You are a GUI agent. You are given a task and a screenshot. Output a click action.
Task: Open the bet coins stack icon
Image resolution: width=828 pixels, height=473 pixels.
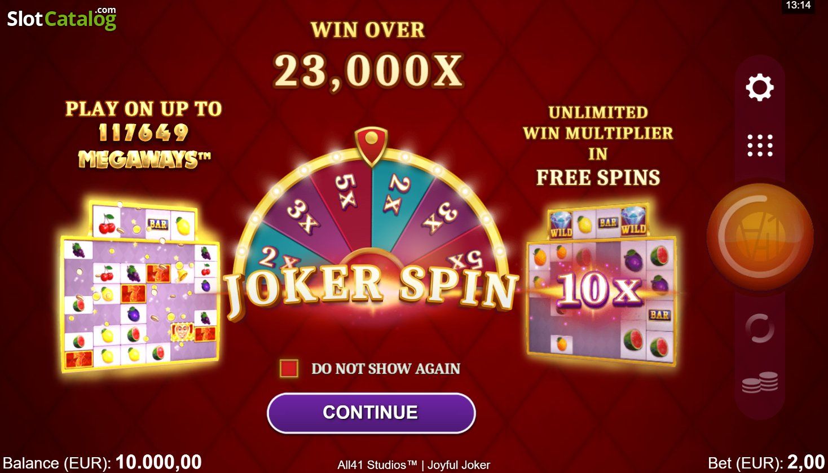pos(760,382)
